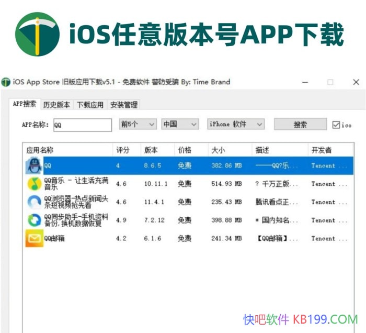Click the 开发者 column header
This screenshot has height=333, width=366.
pos(322,150)
